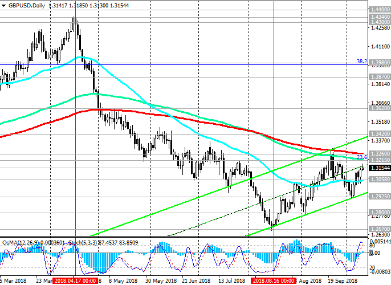Select the OsMA(12,26,9) indicator label

(x=21, y=242)
